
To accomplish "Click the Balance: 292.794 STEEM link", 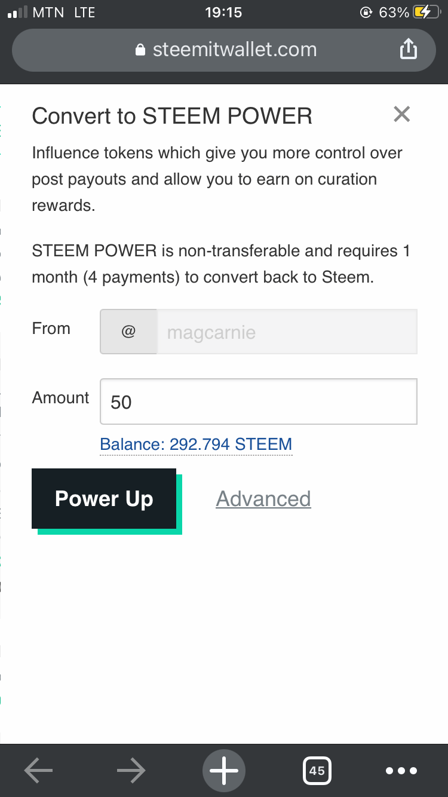I will (x=196, y=445).
